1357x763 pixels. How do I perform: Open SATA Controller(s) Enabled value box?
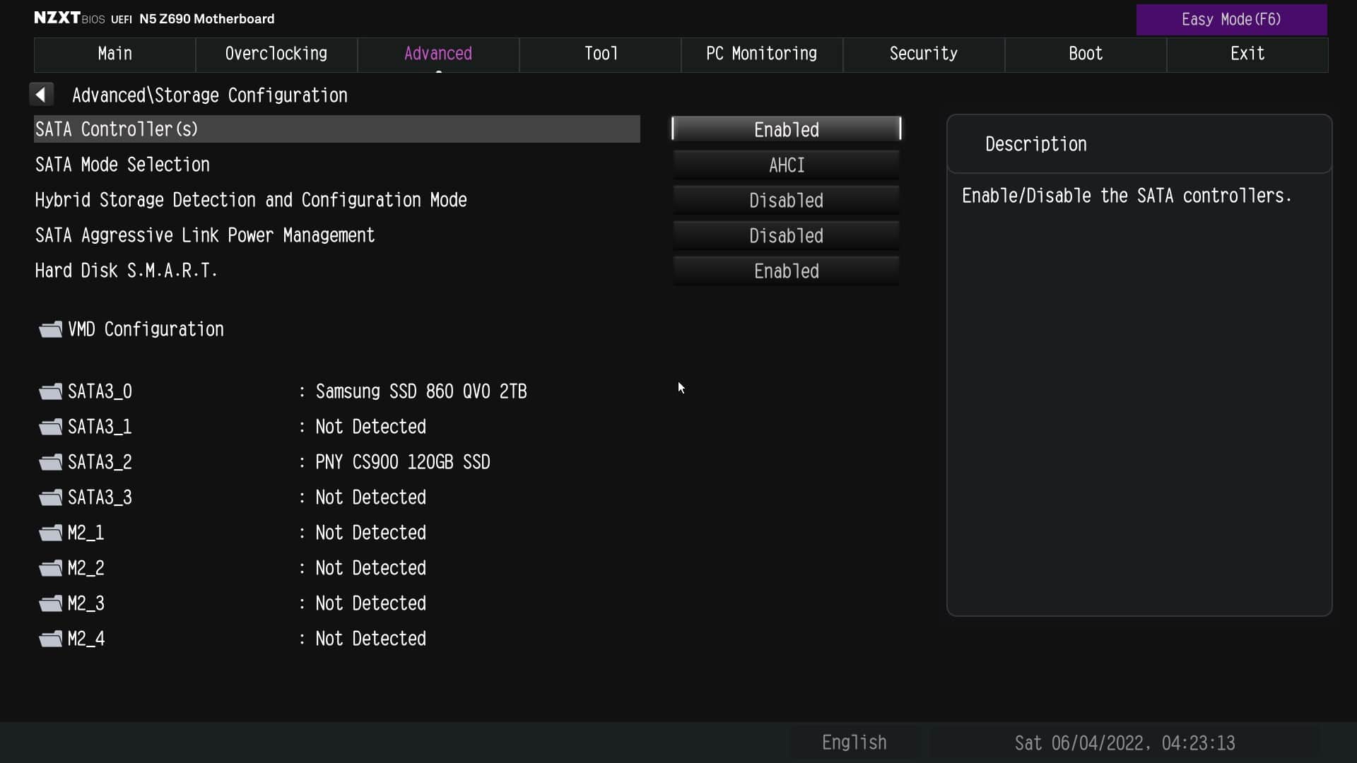point(786,129)
